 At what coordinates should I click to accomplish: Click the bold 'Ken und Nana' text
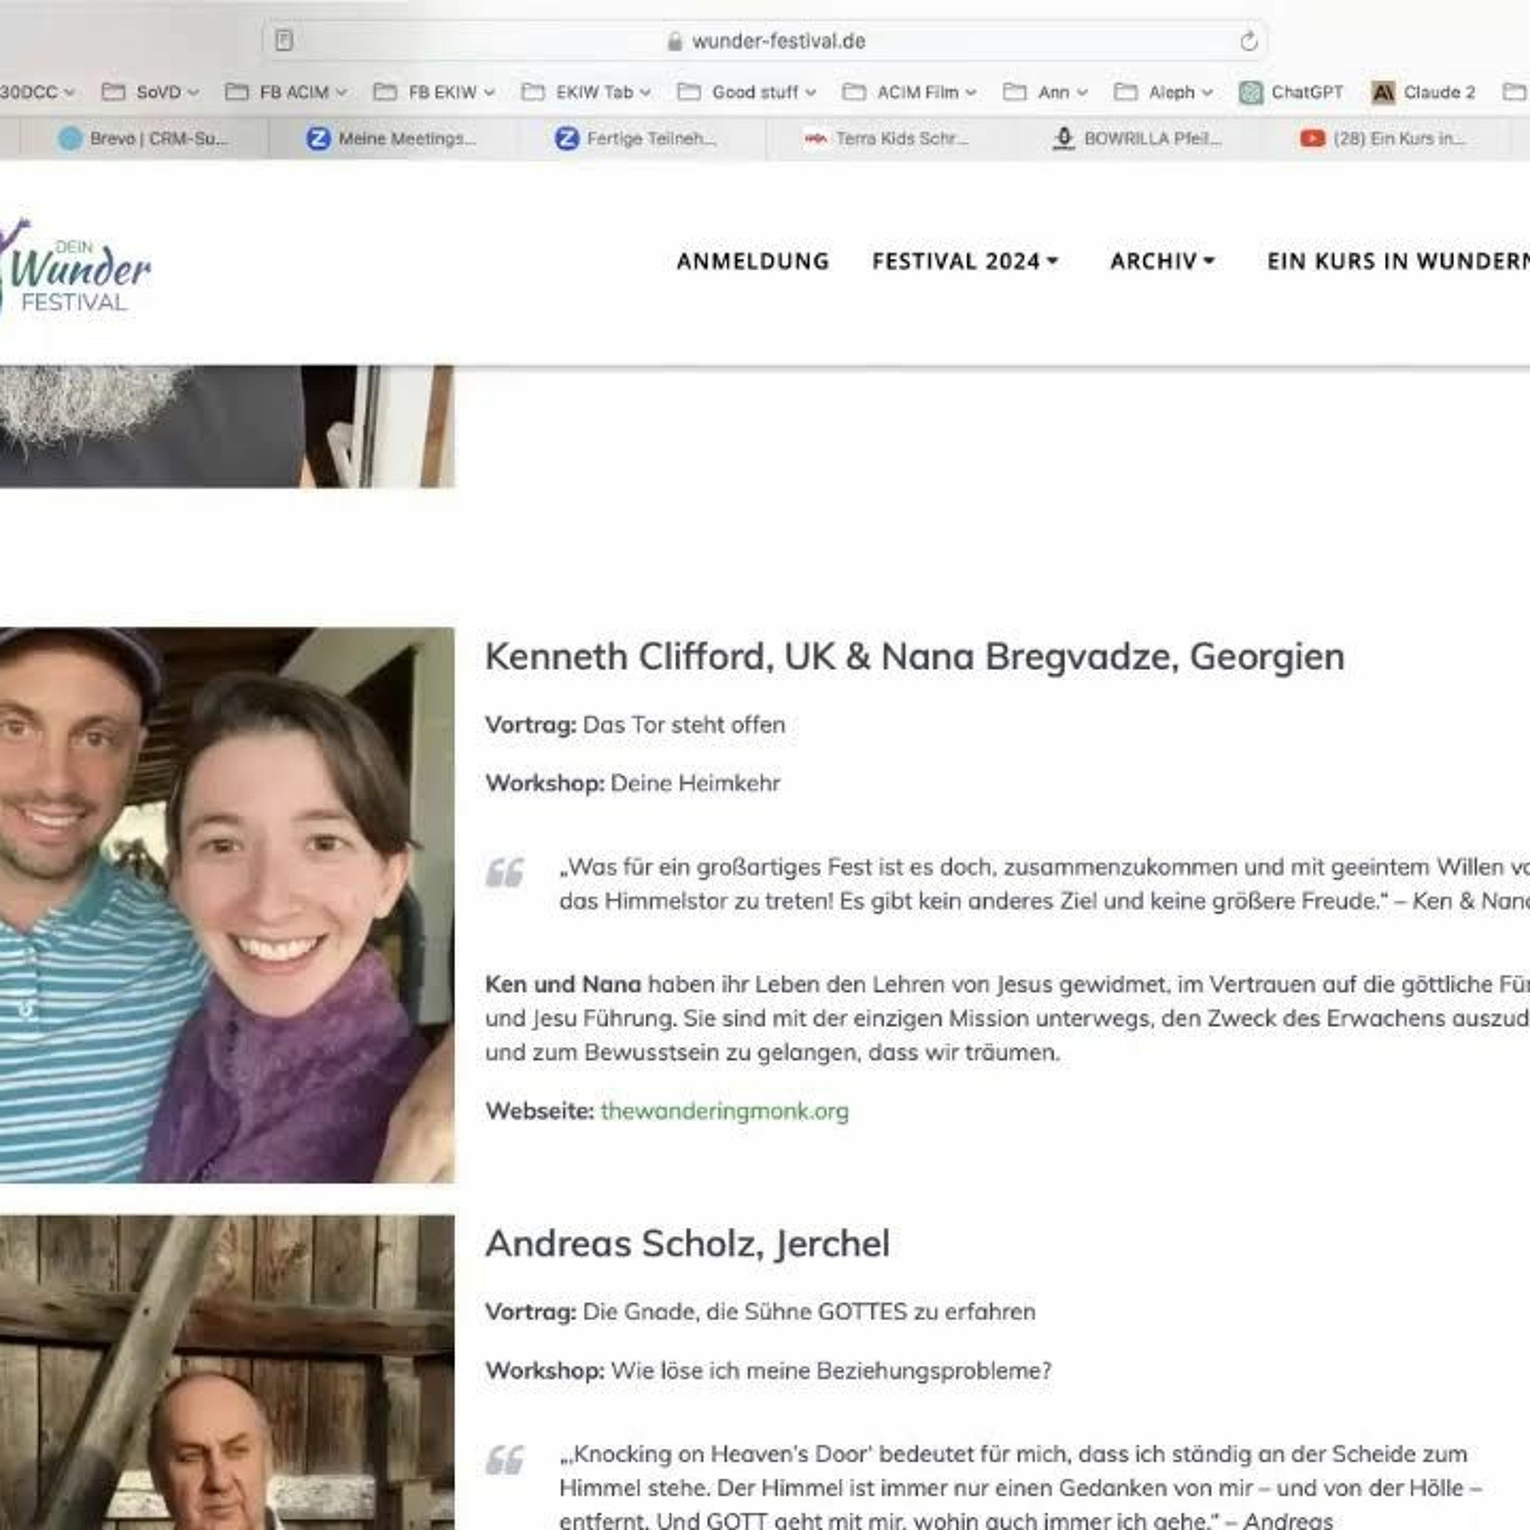563,984
